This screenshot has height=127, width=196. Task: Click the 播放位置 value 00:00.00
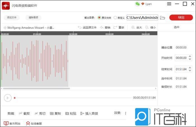click(181, 47)
